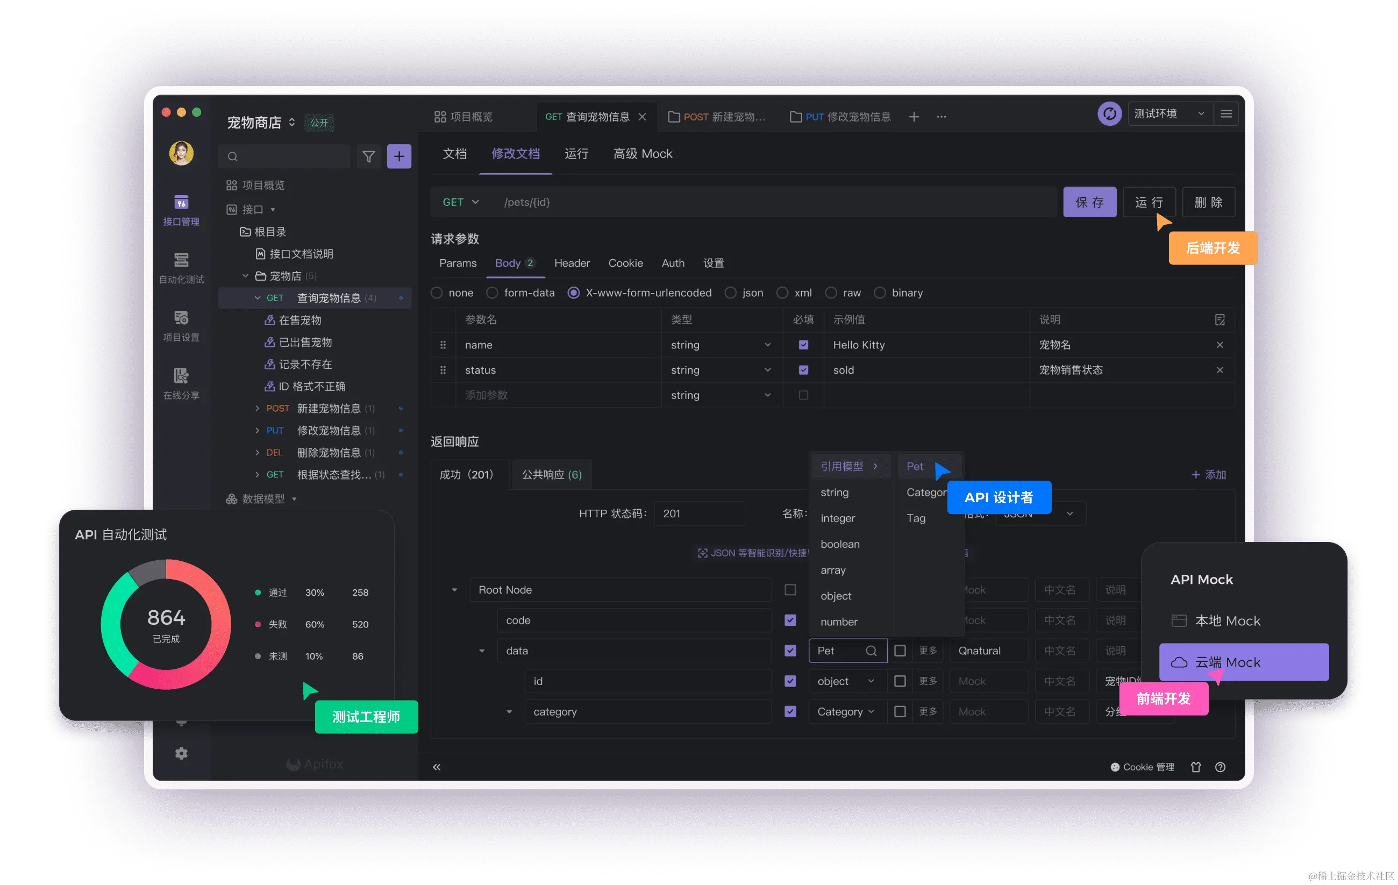Click the HTTP 状态码 input field
1398x885 pixels.
click(x=699, y=513)
